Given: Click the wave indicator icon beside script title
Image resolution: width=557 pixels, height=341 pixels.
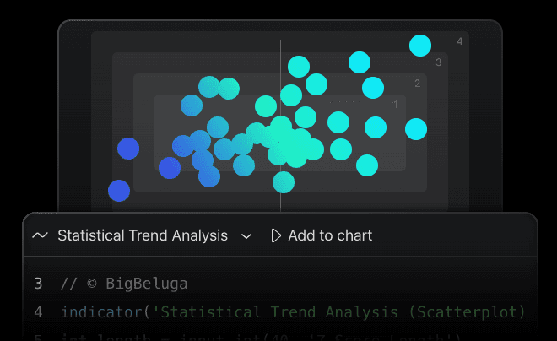Looking at the screenshot, I should tap(40, 236).
